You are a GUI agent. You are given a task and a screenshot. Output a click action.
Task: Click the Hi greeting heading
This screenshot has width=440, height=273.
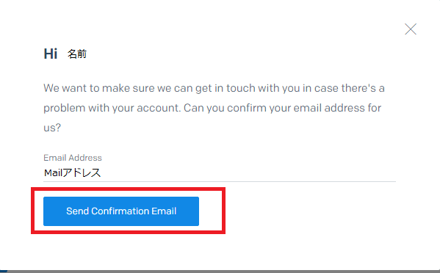click(51, 54)
